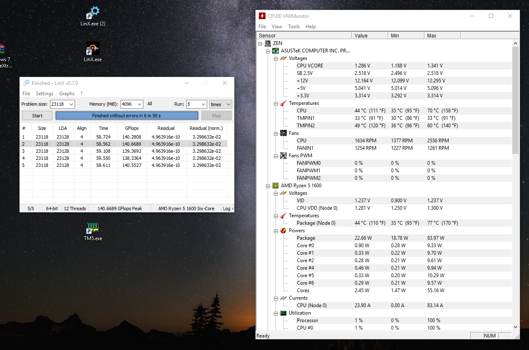Open the LinX ? help menu
Image resolution: width=529 pixels, height=350 pixels.
pyautogui.click(x=81, y=94)
